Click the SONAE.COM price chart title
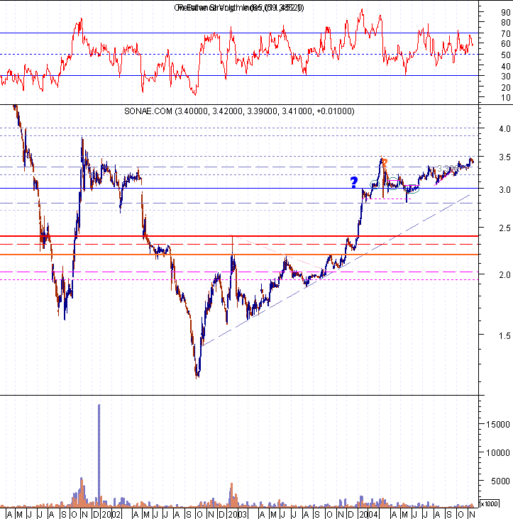 tap(239, 111)
